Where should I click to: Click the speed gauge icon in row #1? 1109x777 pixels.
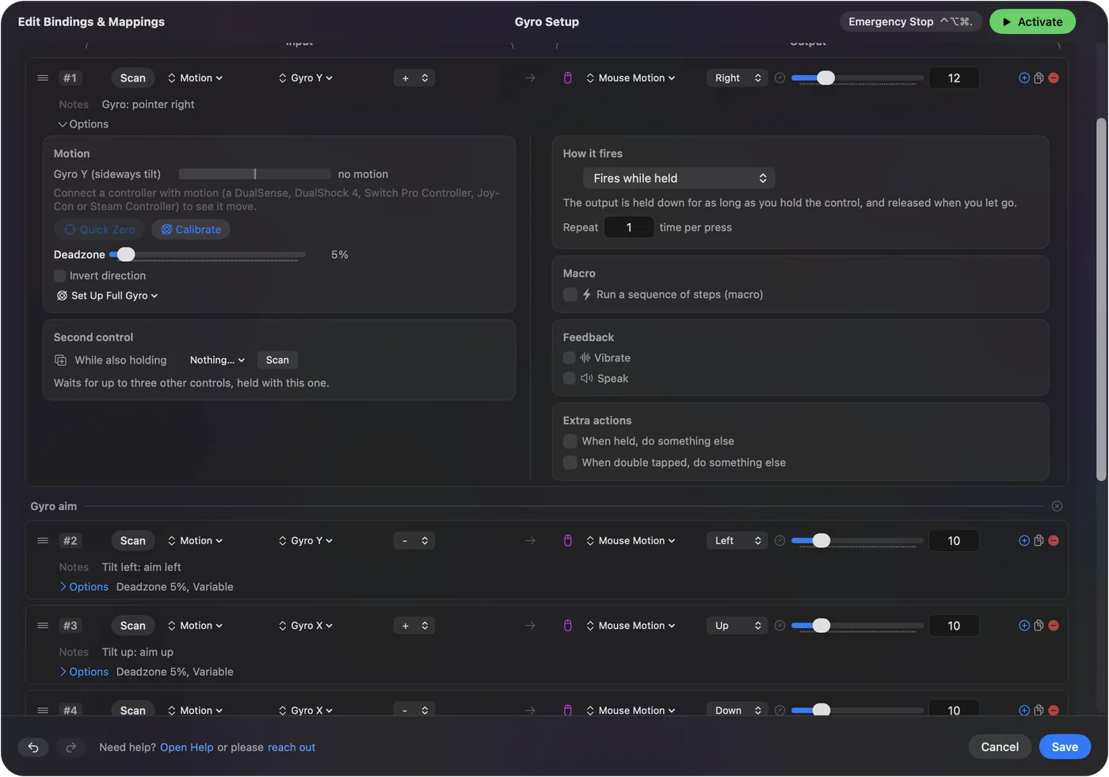(779, 78)
